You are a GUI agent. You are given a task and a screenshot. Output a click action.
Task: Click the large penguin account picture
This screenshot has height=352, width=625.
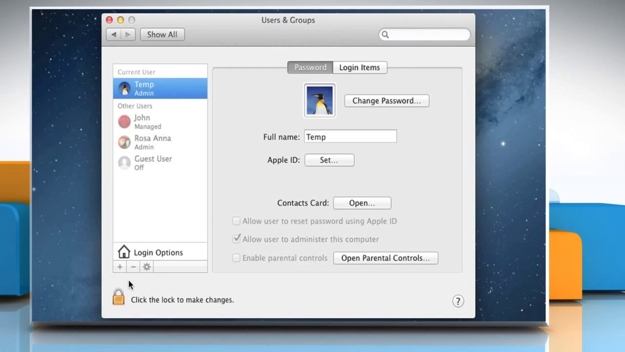tap(320, 100)
